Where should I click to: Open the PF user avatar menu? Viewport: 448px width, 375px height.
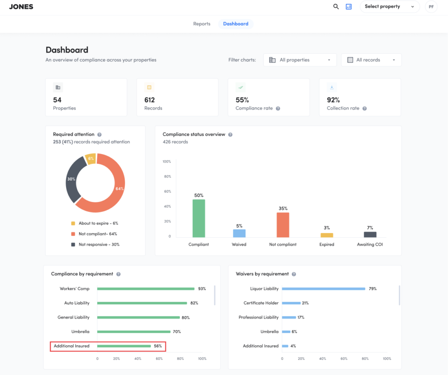(431, 7)
